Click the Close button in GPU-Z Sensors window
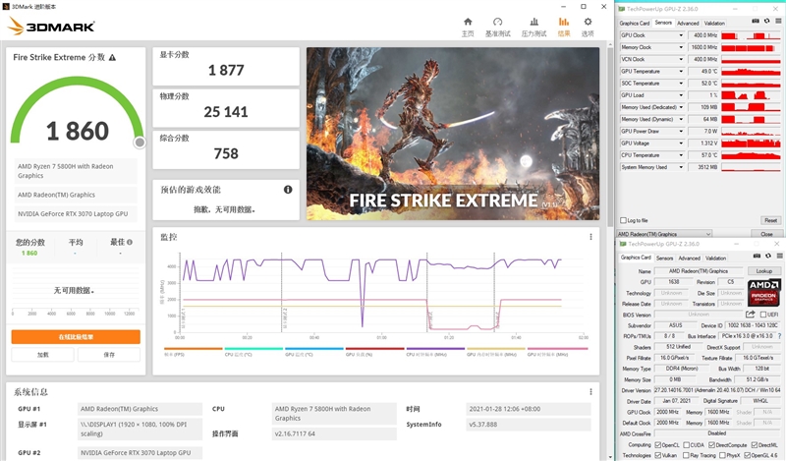 click(x=766, y=234)
